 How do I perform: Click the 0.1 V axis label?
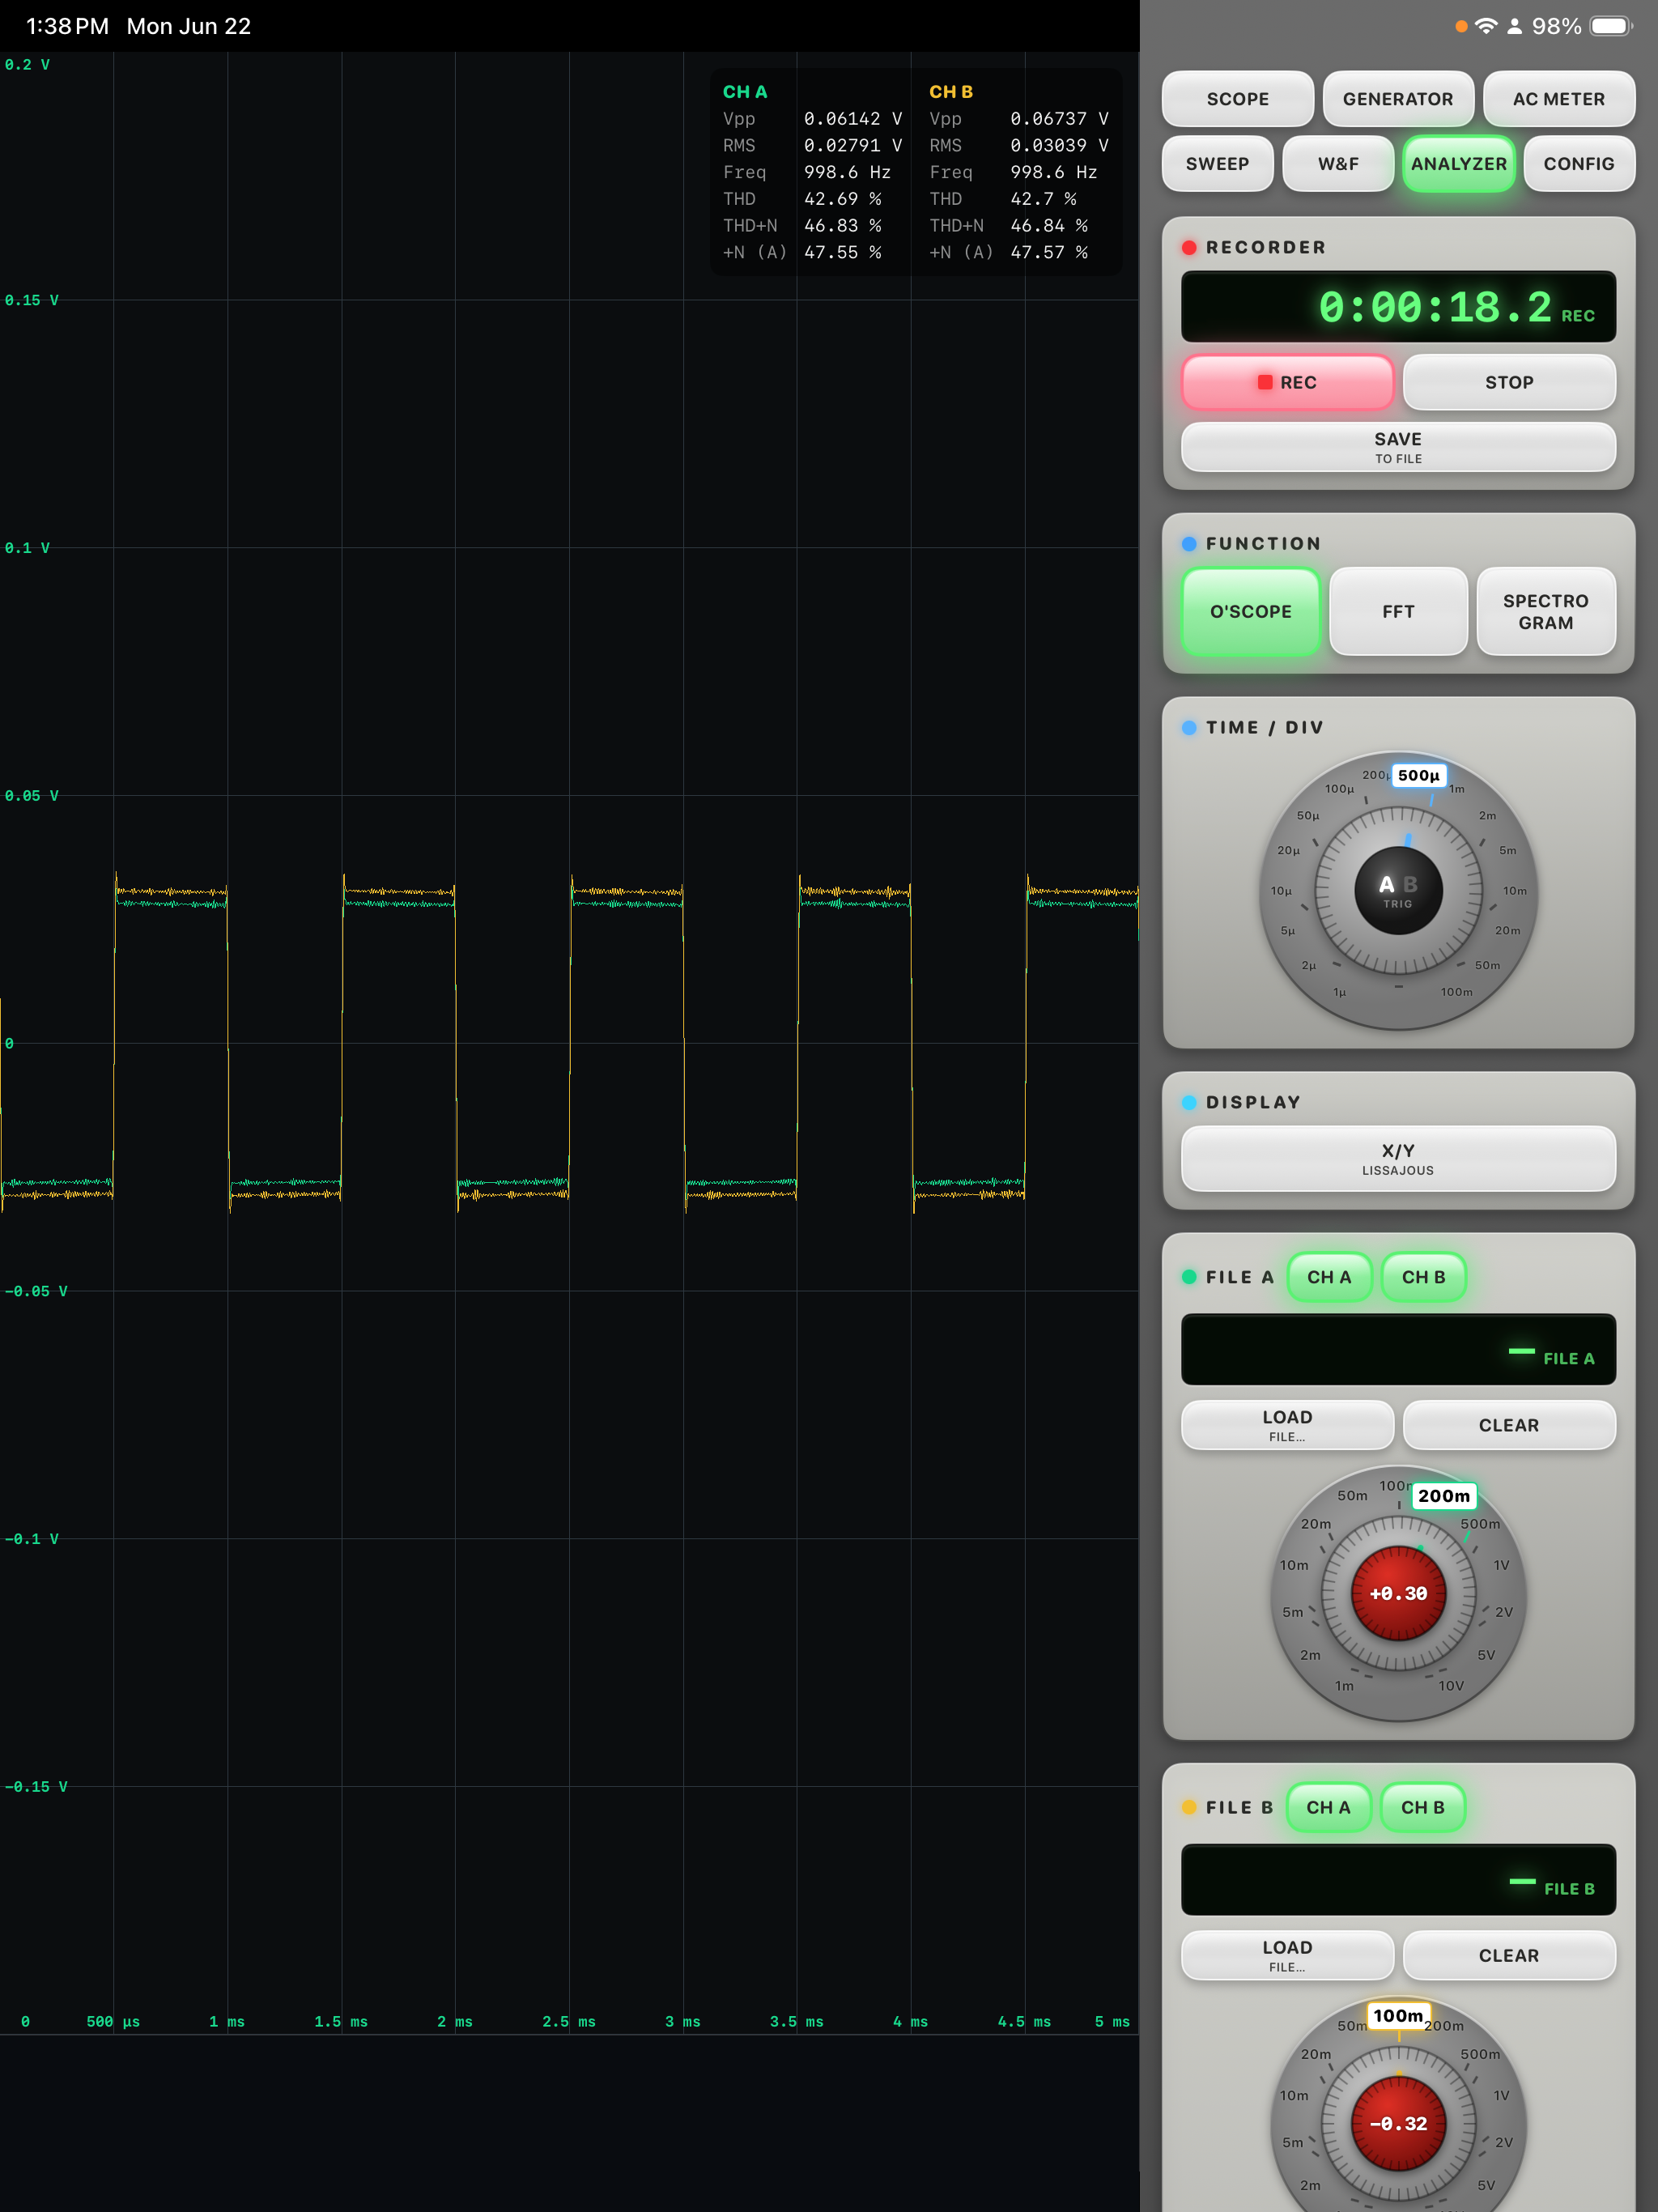click(x=27, y=548)
